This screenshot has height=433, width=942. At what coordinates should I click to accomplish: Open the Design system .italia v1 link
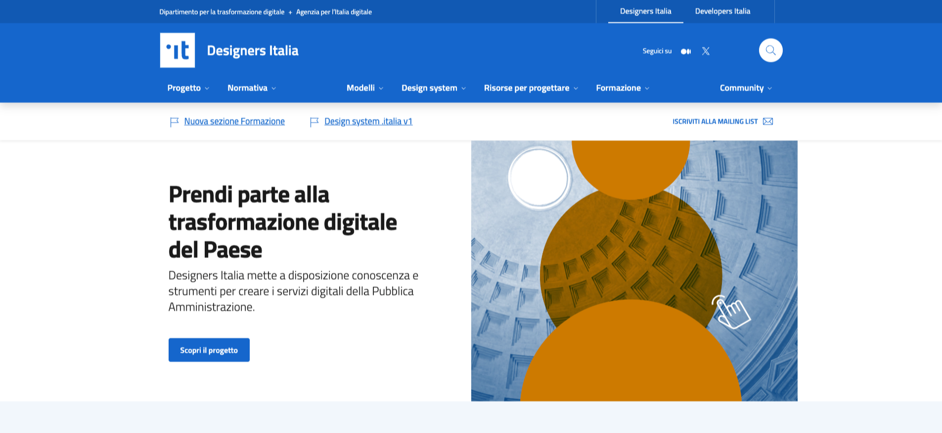pos(368,121)
